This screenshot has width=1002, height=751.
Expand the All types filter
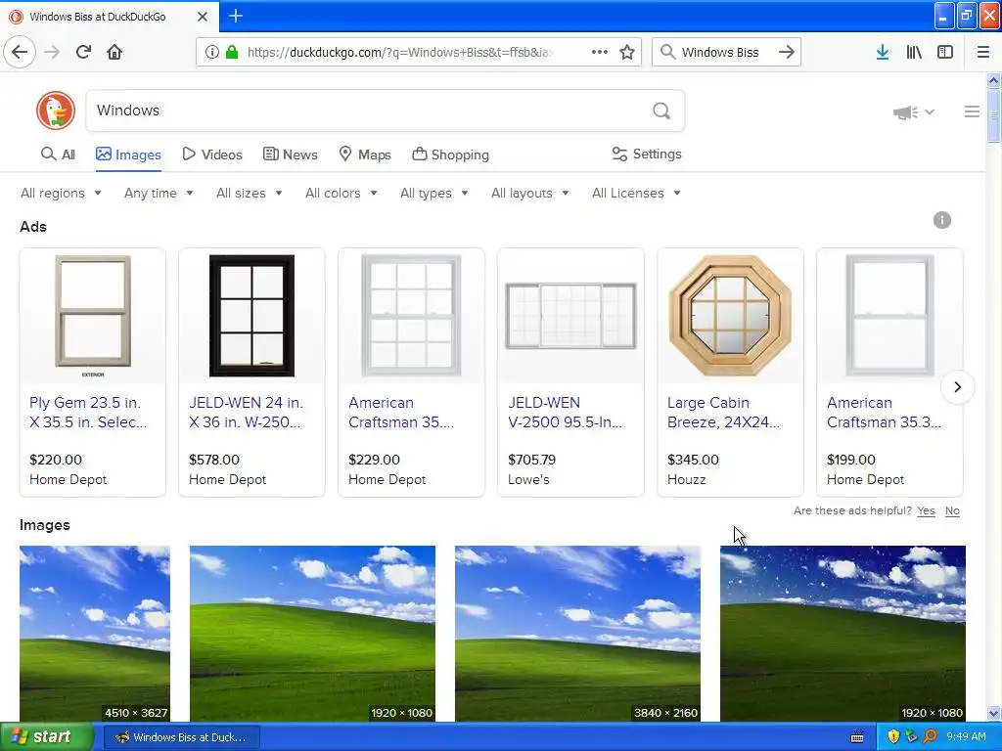pyautogui.click(x=433, y=193)
